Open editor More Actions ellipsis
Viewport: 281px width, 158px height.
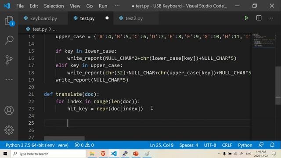pyautogui.click(x=271, y=18)
